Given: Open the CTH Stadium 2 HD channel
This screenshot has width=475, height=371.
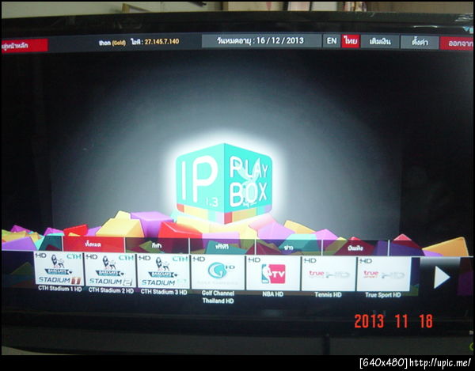Looking at the screenshot, I should [110, 270].
